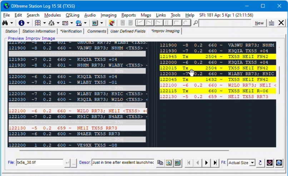Click the recycle triangle toolbar icon
The height and width of the screenshot is (176, 288).
pos(51,23)
